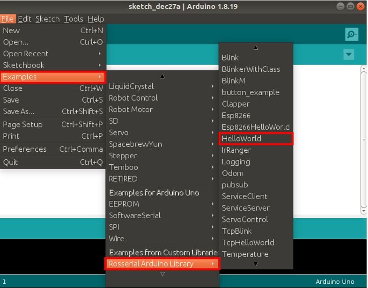Open the Tools menu
Image resolution: width=368 pixels, height=288 pixels.
(x=74, y=19)
